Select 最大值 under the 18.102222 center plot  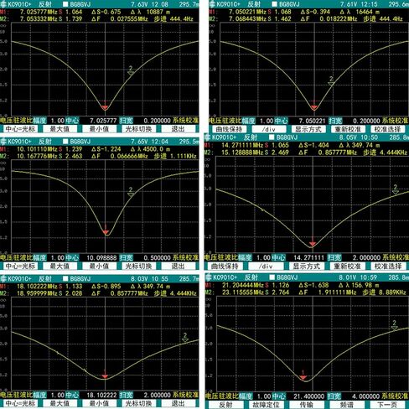click(60, 403)
